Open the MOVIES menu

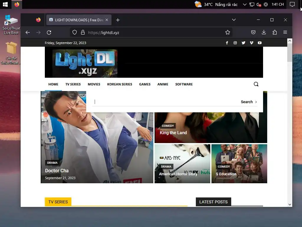(94, 84)
